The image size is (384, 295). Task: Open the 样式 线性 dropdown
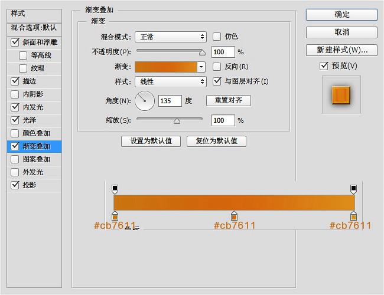click(171, 81)
